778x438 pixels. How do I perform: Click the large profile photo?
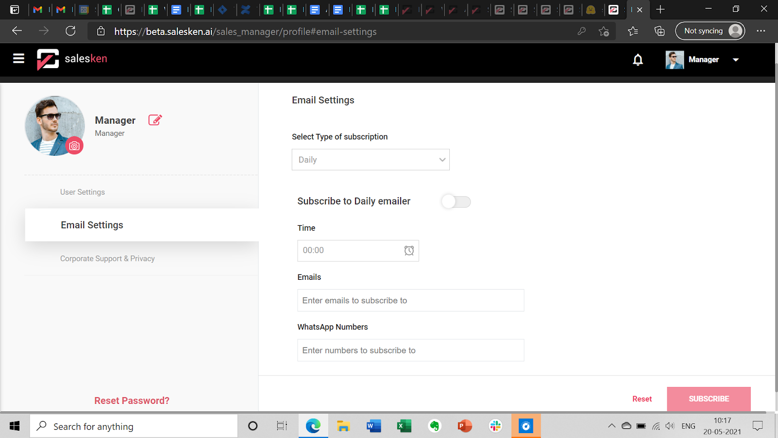coord(55,126)
